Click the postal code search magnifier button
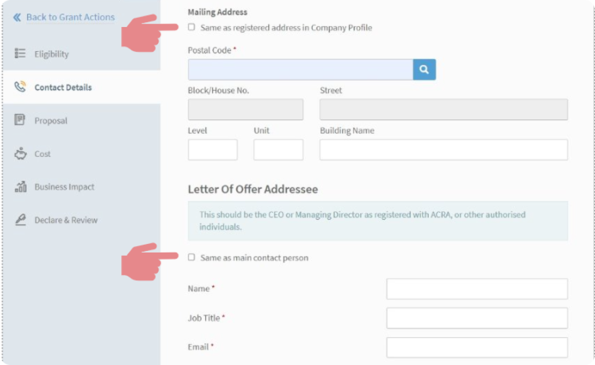 click(424, 69)
